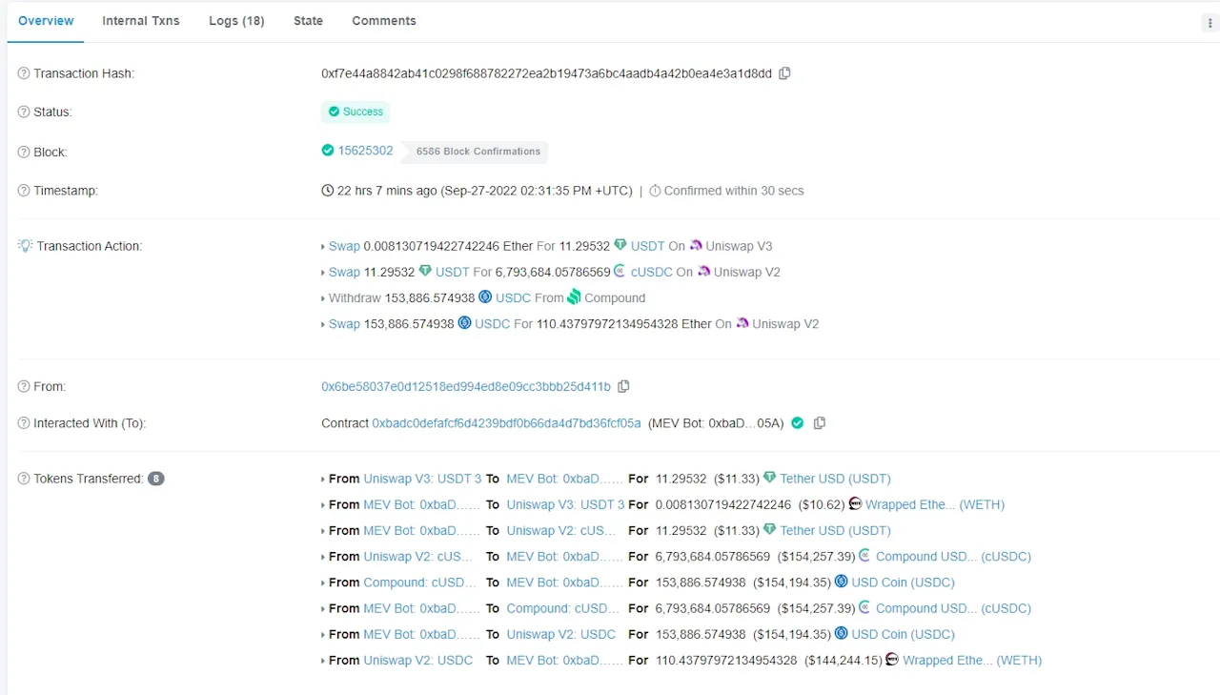Click the Uniswap V3 logo in the first swap
1220x695 pixels.
click(696, 246)
